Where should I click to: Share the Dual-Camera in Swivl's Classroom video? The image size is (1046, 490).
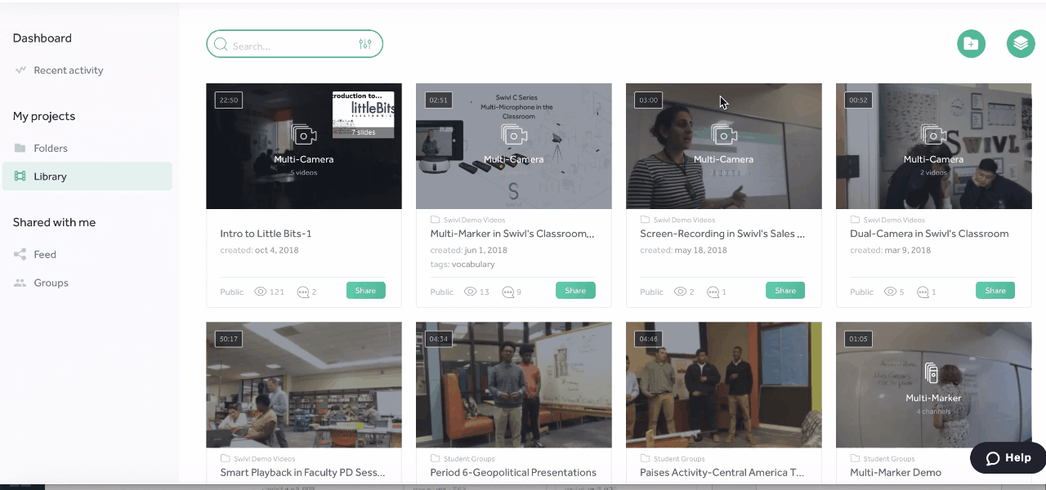click(995, 291)
